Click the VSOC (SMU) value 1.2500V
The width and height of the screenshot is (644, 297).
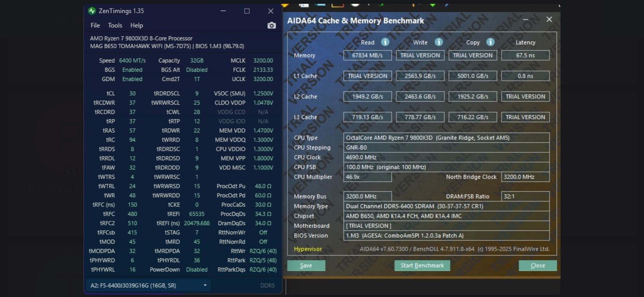tap(263, 93)
